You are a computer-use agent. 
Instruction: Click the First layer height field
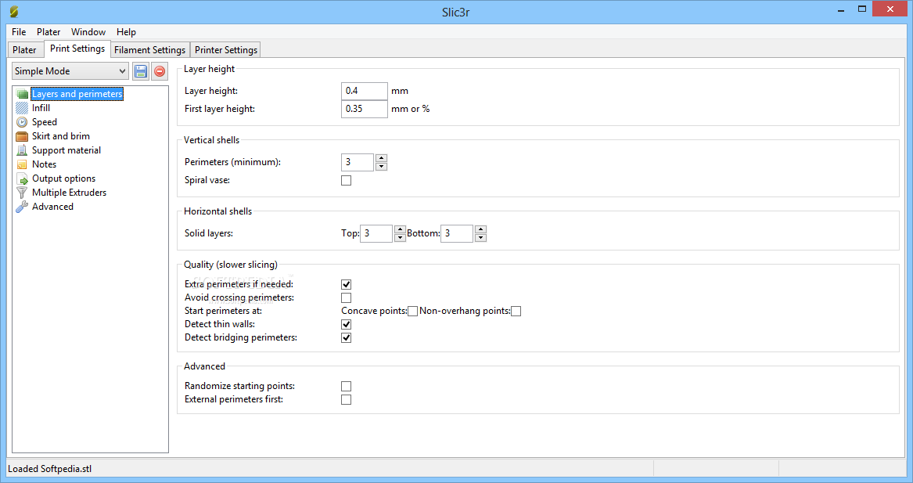(365, 109)
